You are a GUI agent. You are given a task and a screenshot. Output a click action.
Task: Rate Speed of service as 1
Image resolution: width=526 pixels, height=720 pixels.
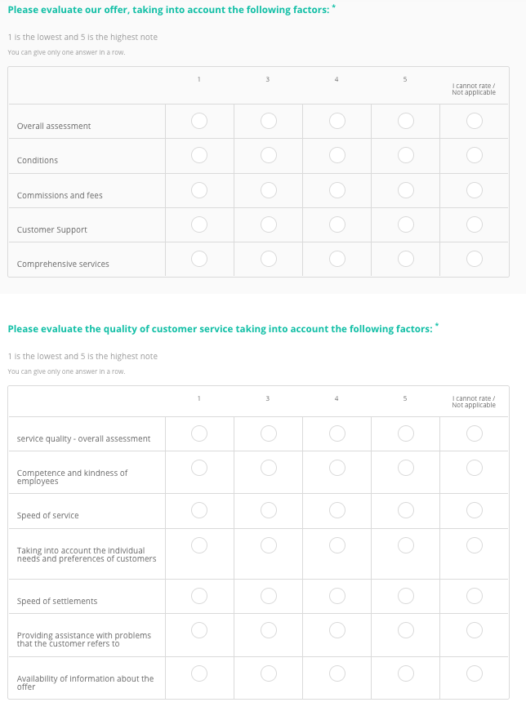(199, 510)
